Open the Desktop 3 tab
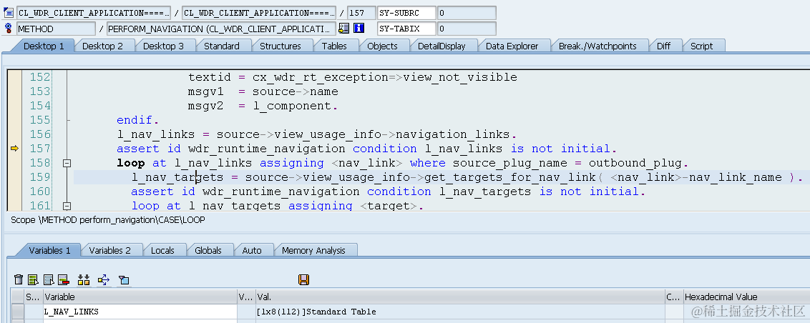This screenshot has width=810, height=323. click(x=163, y=46)
